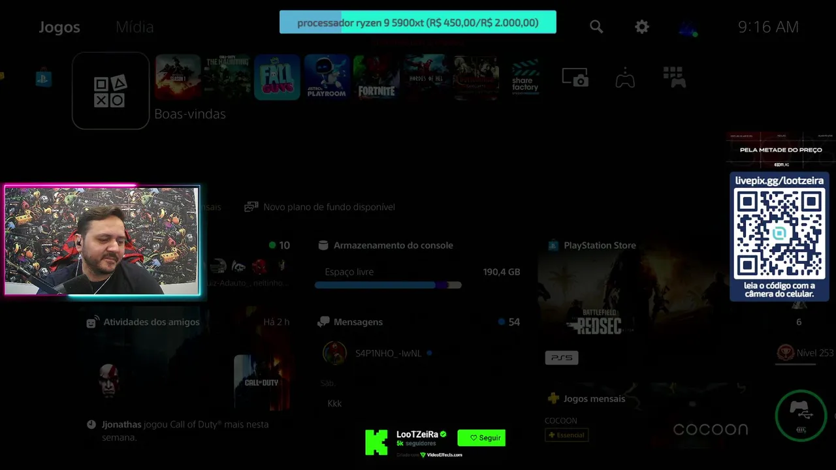Click the 9:16 AM clock
Viewport: 836px width, 470px height.
point(768,27)
